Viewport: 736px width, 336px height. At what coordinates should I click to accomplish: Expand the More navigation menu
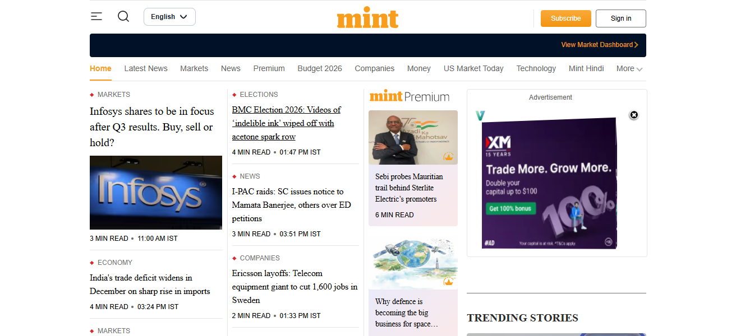point(629,69)
